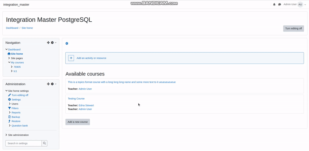Click the Turn editing off button

pyautogui.click(x=294, y=29)
